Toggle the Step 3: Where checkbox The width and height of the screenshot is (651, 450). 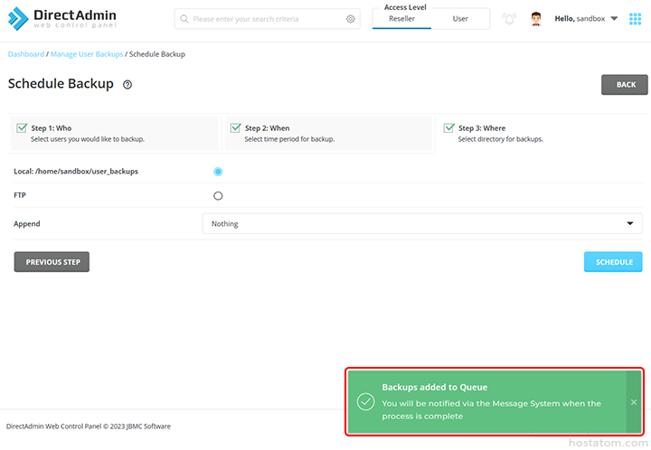(448, 128)
